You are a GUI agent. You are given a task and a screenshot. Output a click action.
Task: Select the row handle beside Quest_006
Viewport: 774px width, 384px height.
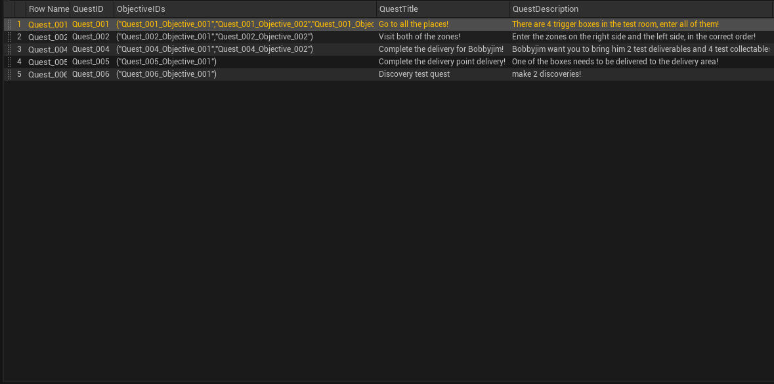[9, 74]
